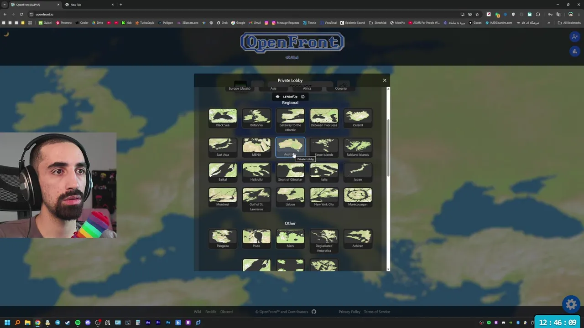Choose the Falkland Islands map
Viewport: 584px width, 328px height.
point(358,148)
